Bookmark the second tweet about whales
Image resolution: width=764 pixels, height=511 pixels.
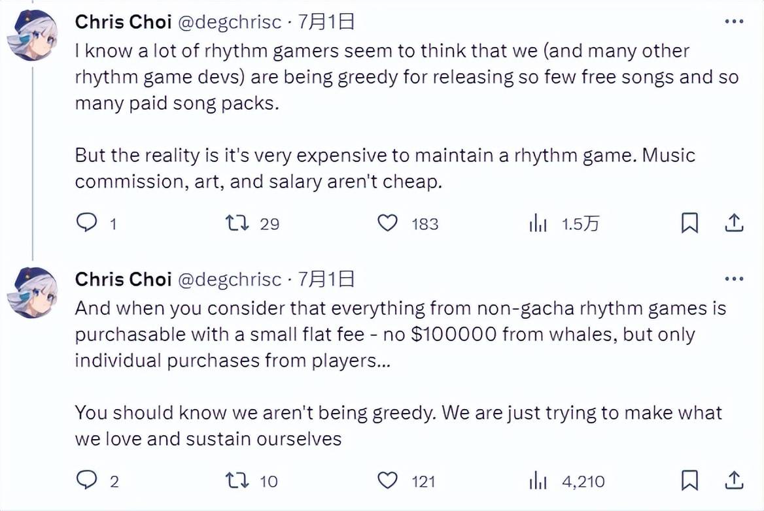coord(689,482)
